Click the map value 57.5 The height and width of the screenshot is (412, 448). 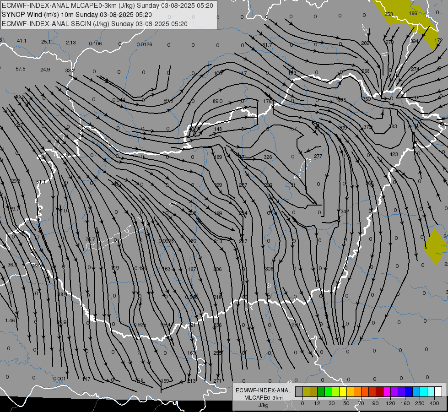pos(21,69)
